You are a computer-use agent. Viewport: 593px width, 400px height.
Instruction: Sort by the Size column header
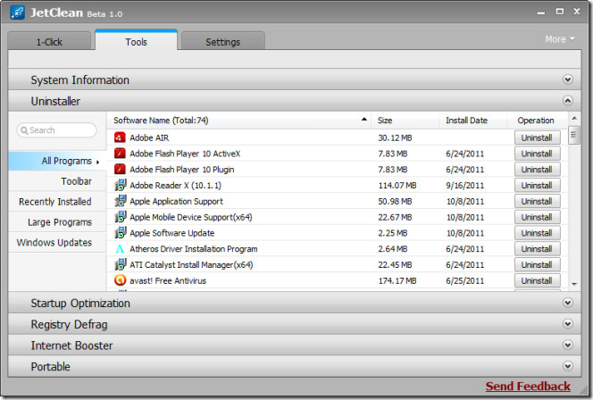point(405,121)
